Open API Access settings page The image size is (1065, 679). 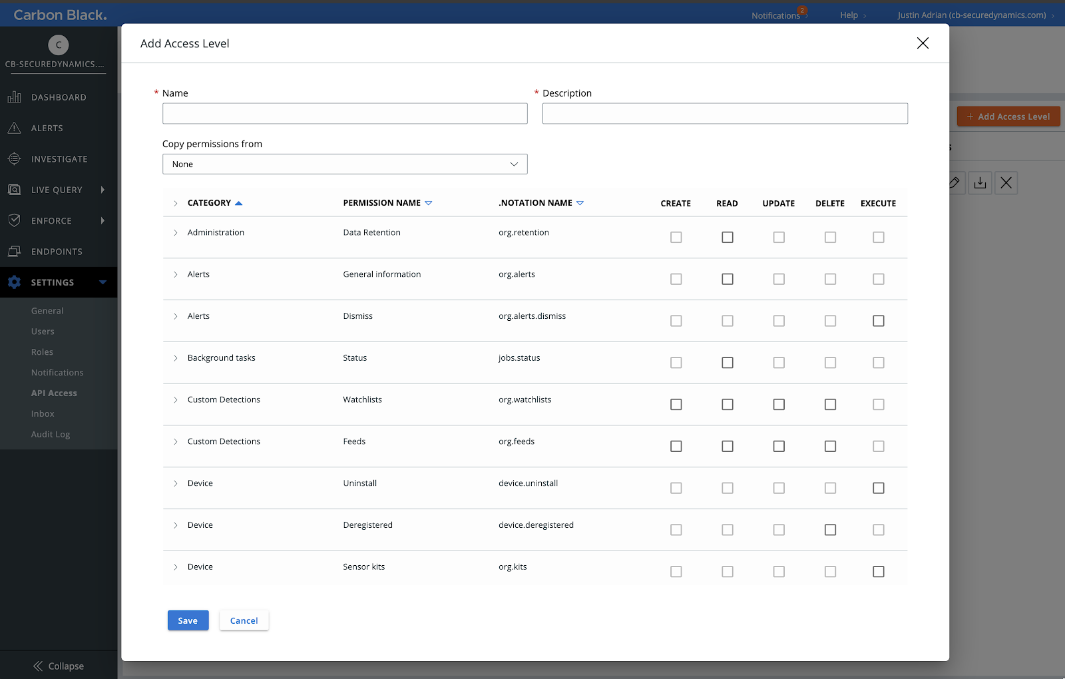coord(54,393)
